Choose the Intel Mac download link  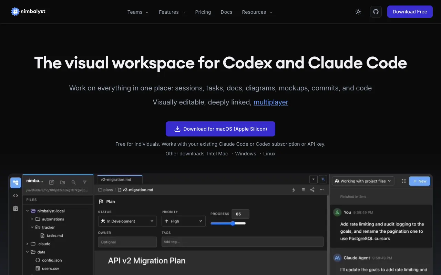tap(217, 154)
